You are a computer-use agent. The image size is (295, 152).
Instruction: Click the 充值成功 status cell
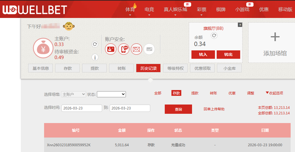click(x=178, y=145)
